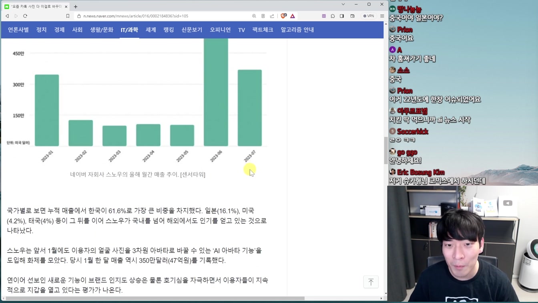This screenshot has width=538, height=303.
Task: Click the 2023-07 bar in the chart
Action: pos(250,108)
